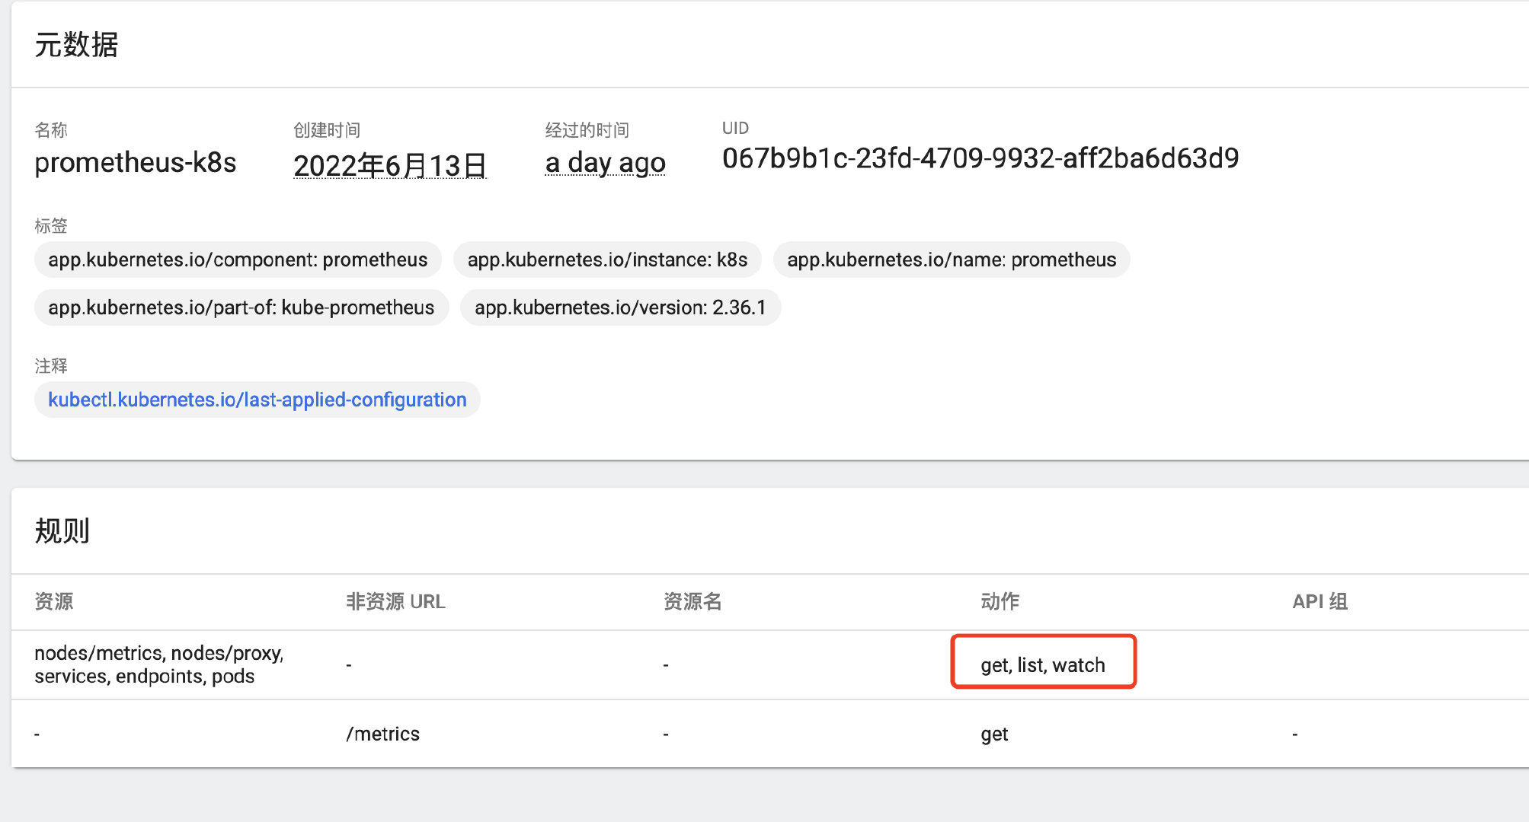Select the app.kubernetes.io/component: prometheus label chip

tap(237, 260)
